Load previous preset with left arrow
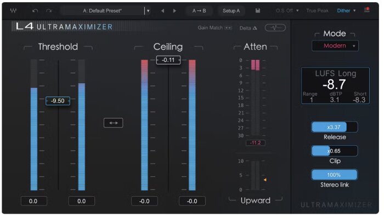This screenshot has height=218, width=384. (x=162, y=11)
